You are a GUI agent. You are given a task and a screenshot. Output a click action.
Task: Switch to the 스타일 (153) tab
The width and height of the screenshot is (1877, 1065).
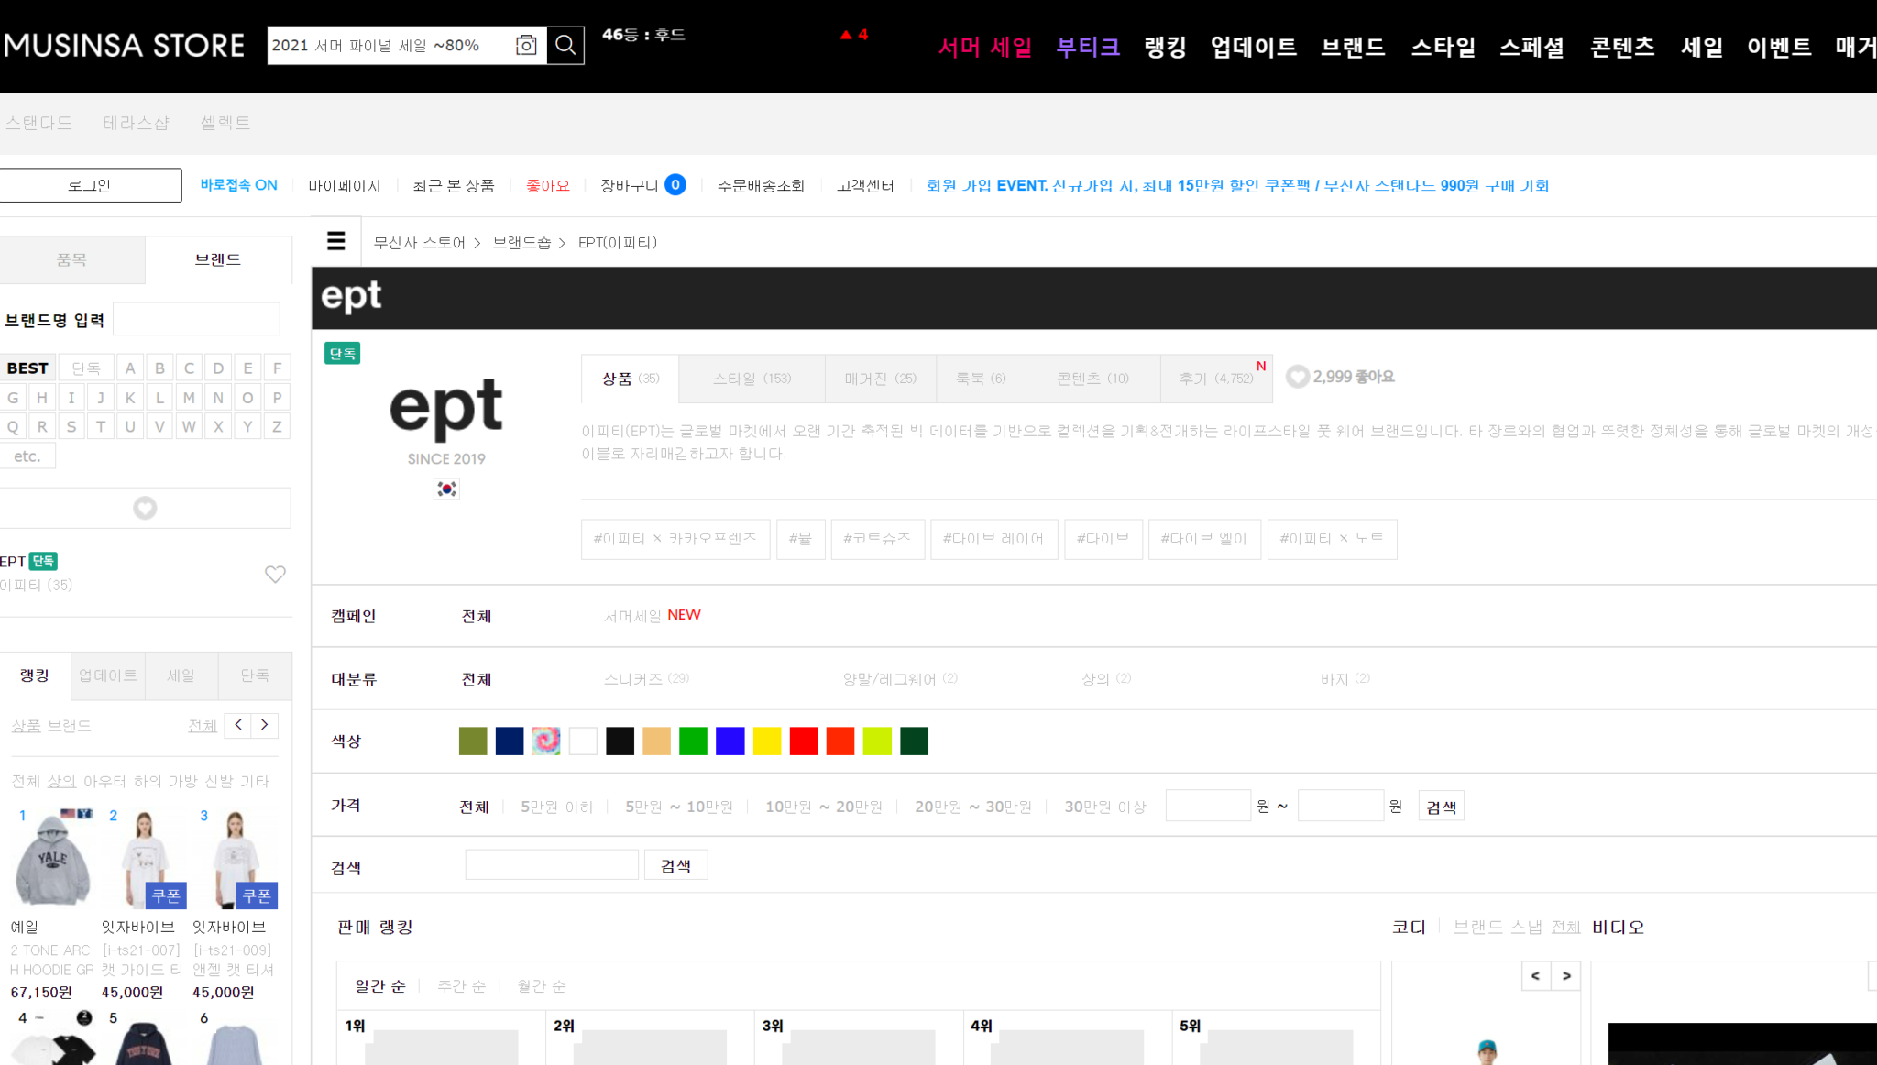(752, 379)
